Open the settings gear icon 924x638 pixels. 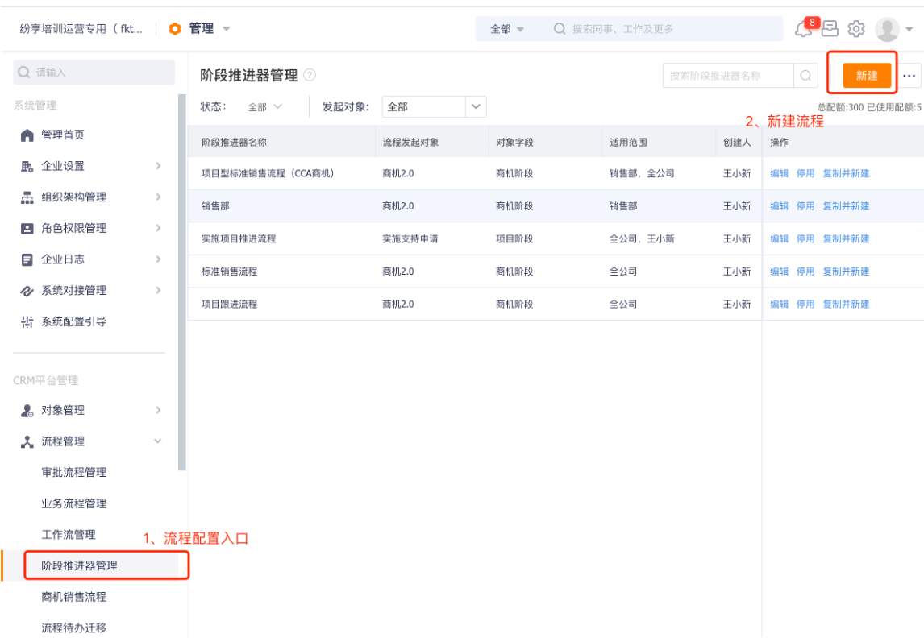pyautogui.click(x=856, y=29)
